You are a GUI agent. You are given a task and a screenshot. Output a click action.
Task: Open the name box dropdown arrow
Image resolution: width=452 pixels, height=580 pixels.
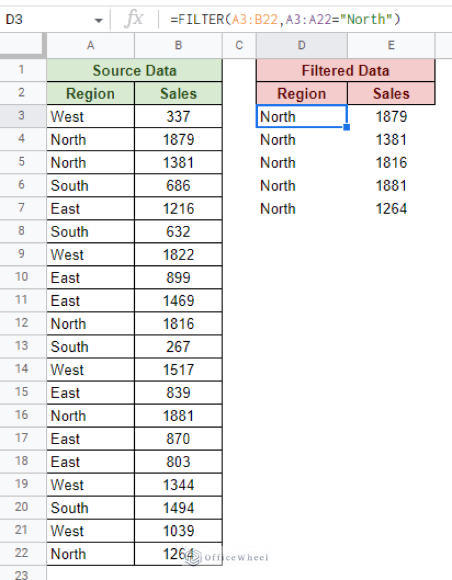tap(98, 21)
